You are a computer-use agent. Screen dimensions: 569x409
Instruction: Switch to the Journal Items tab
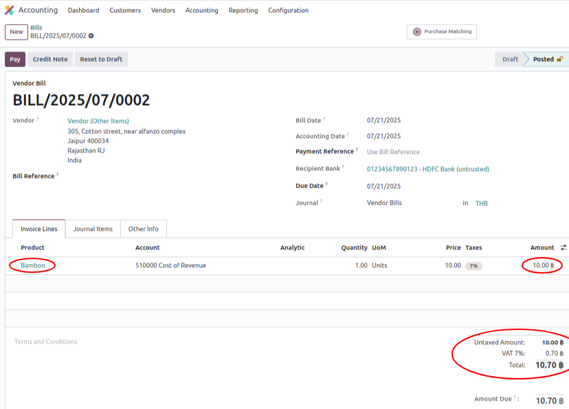93,229
